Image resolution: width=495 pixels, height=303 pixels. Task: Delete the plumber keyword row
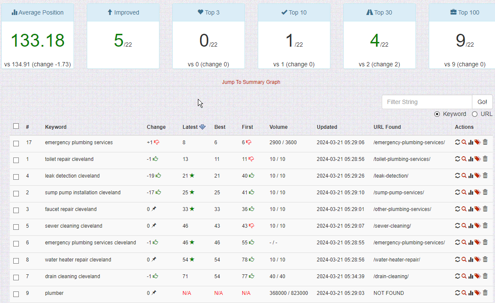[485, 293]
